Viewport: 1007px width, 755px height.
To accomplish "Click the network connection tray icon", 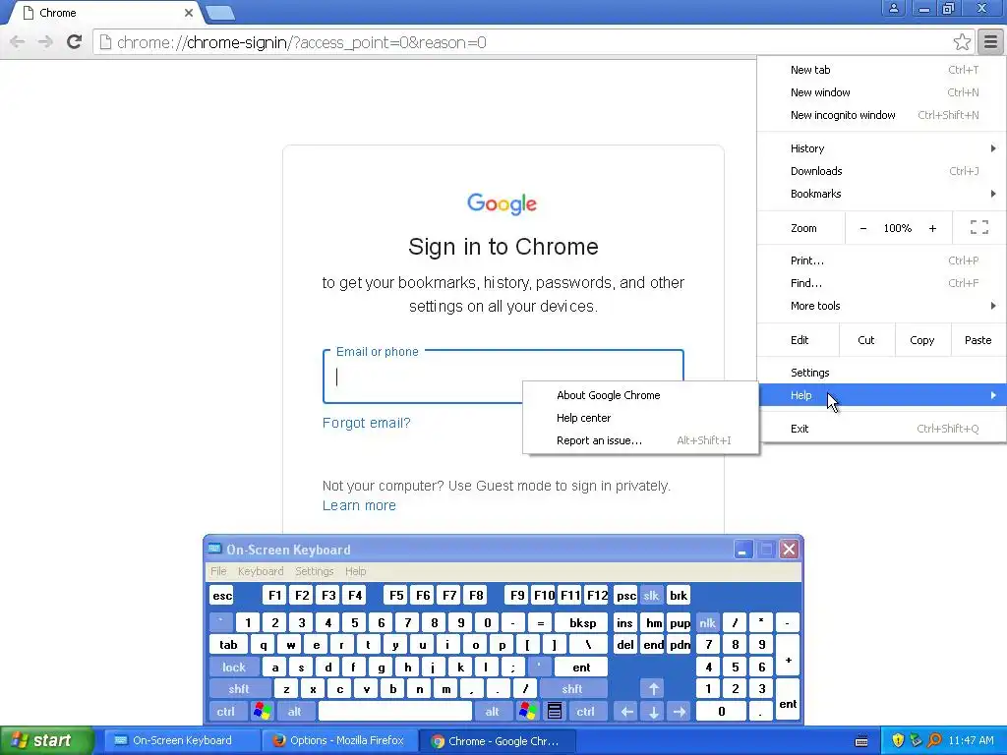I will tap(916, 740).
